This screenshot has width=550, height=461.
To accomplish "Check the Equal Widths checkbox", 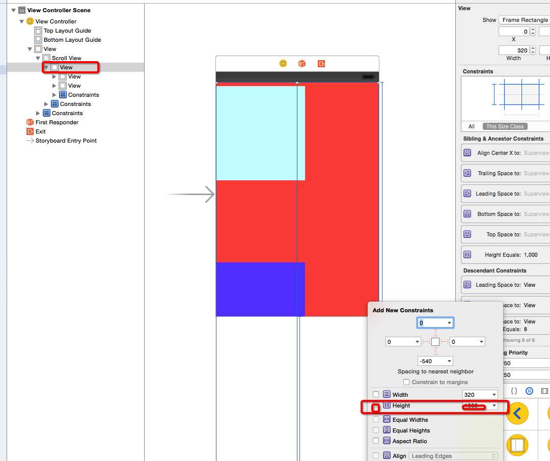I will coord(376,419).
